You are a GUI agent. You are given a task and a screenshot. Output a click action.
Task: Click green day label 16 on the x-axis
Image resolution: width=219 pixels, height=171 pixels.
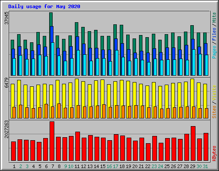pos(109,166)
